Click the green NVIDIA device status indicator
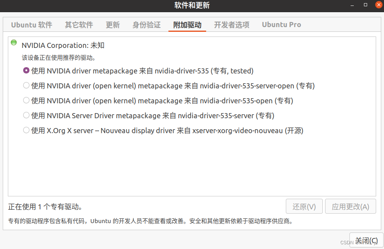The image size is (384, 249). (14, 42)
